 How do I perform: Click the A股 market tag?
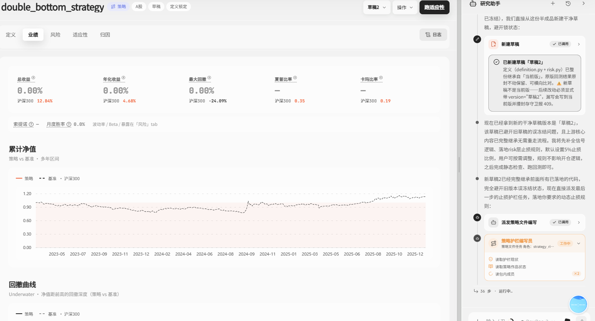[139, 7]
